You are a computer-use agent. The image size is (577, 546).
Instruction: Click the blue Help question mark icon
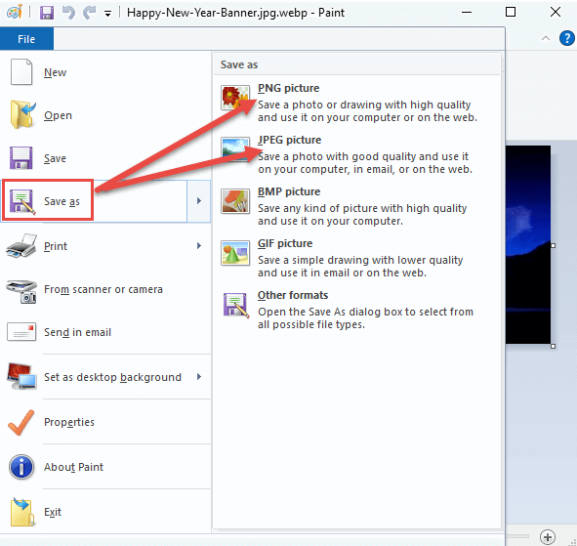pos(566,38)
